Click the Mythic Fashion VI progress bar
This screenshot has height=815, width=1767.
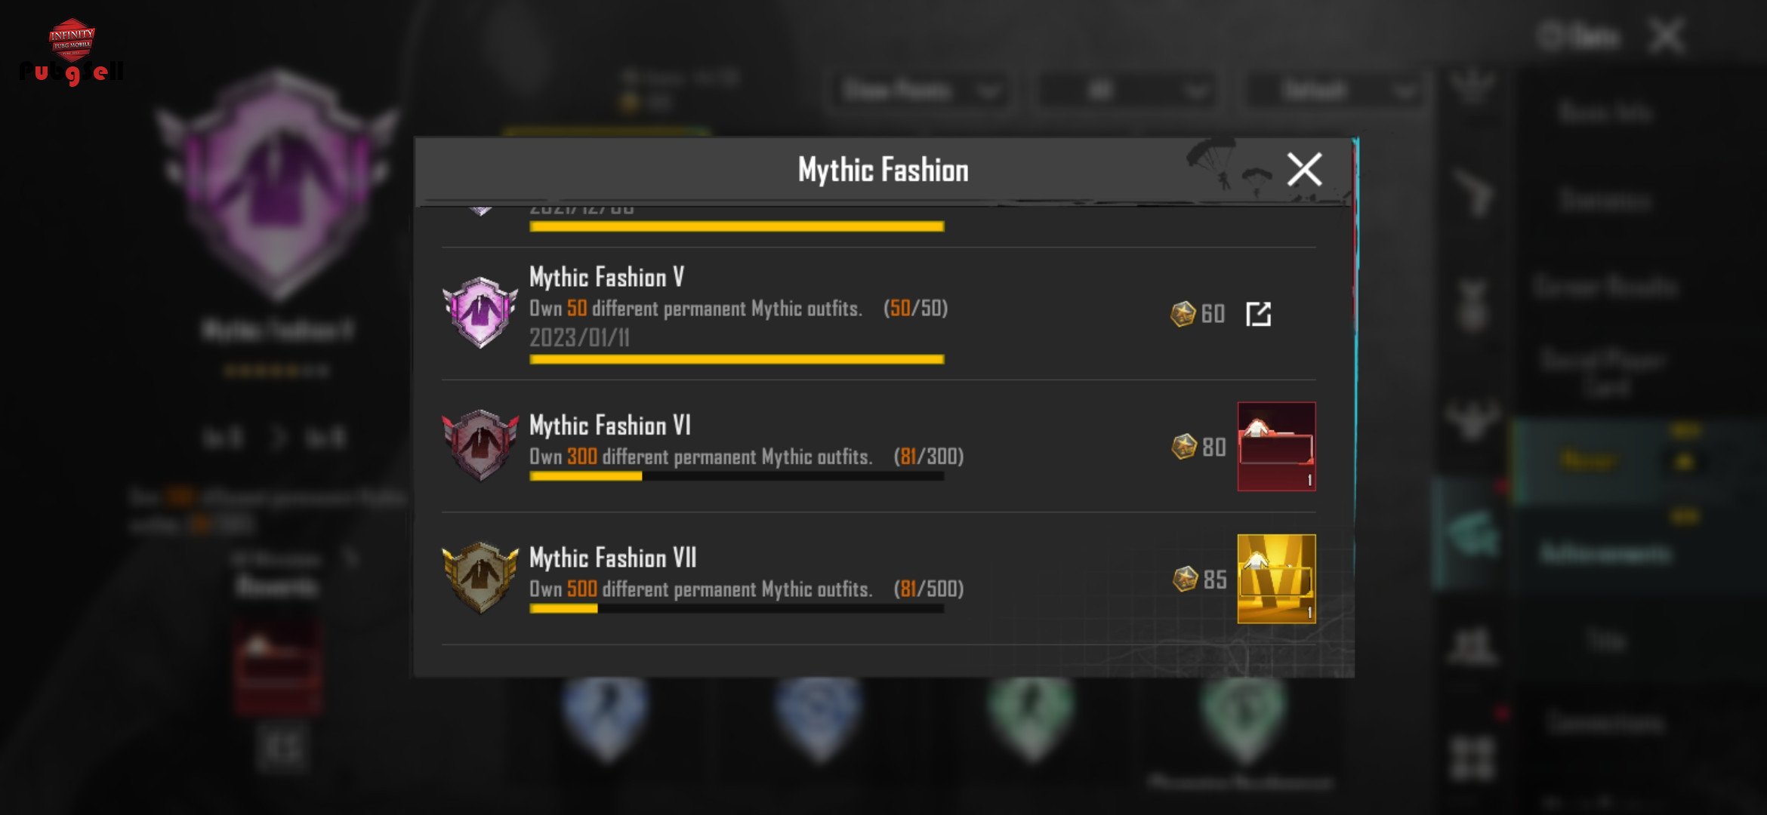pos(737,476)
